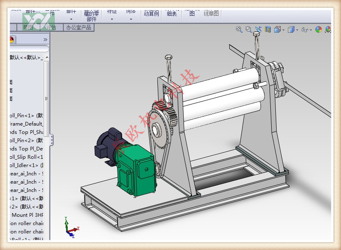The width and height of the screenshot is (341, 250).
Task: Select the oll_Pin<2> tree item
Action: point(26,140)
